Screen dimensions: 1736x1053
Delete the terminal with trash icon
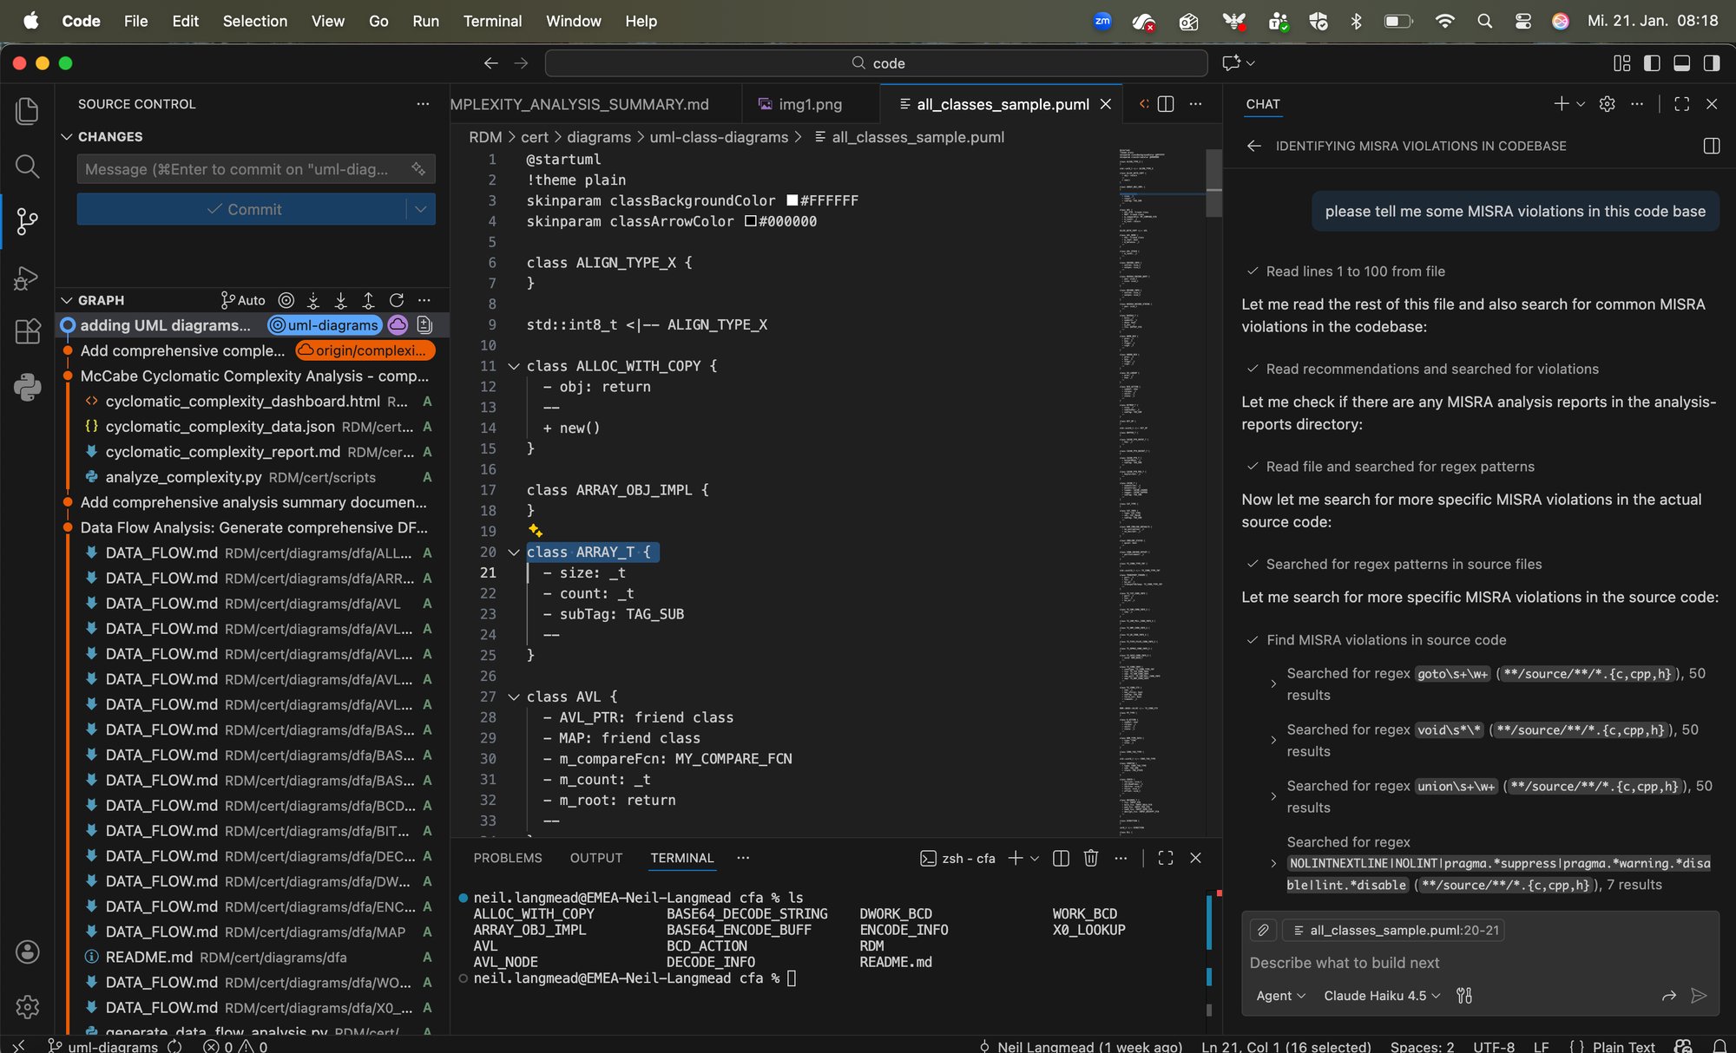1091,858
